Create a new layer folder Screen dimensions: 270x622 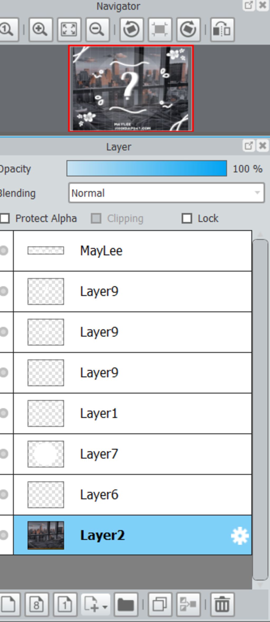click(126, 604)
